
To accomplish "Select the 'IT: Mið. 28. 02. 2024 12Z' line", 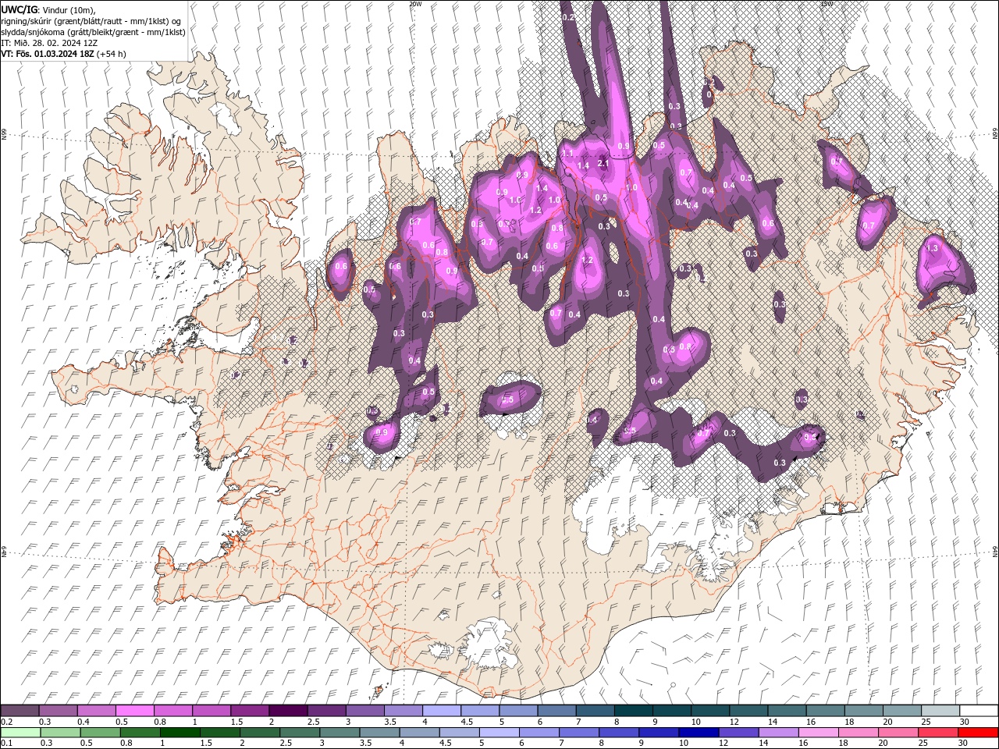I will (x=49, y=43).
